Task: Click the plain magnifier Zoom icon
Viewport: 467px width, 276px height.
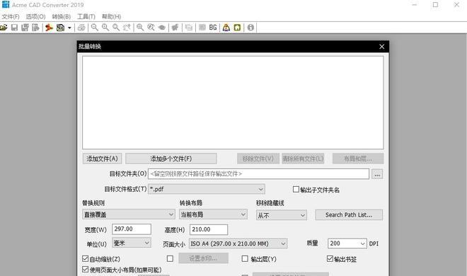Action: (x=116, y=28)
